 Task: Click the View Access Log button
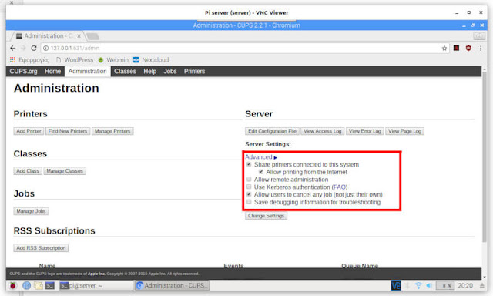323,131
